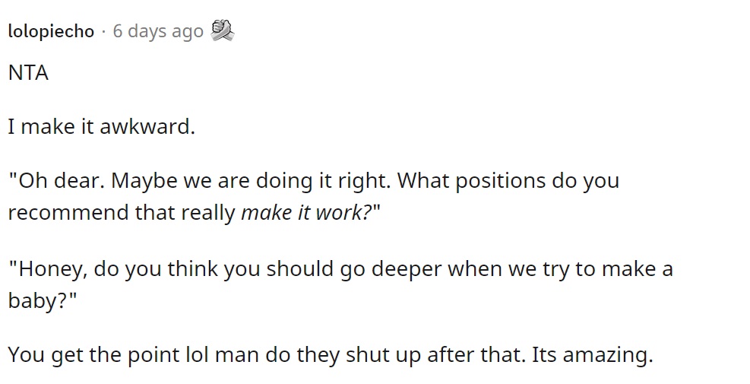The image size is (750, 384).
Task: Click the word "awkward." in the second line
Action: 147,127
